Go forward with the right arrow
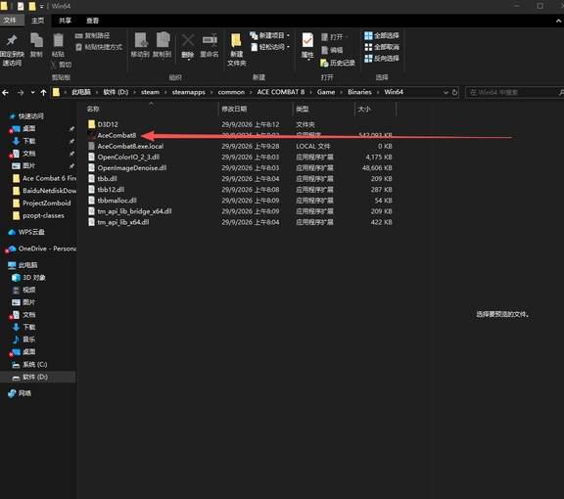 [x=21, y=92]
